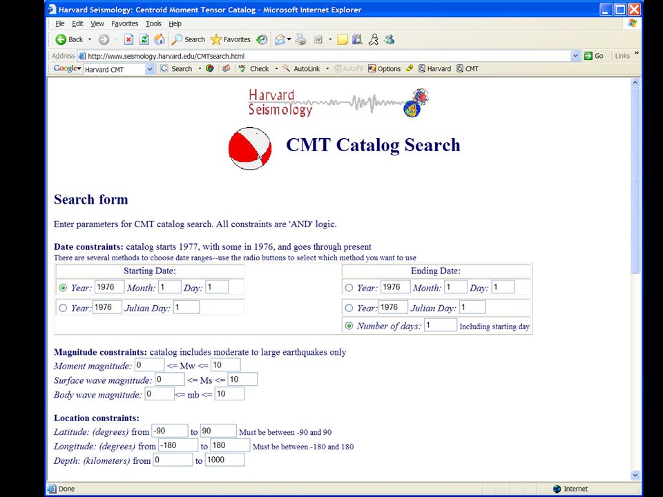Click the Edit with Word icon

pyautogui.click(x=318, y=39)
